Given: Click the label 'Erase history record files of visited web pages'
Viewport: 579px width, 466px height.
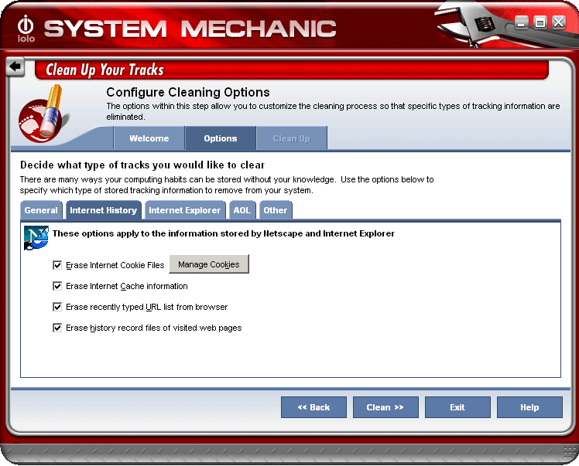Looking at the screenshot, I should 153,328.
